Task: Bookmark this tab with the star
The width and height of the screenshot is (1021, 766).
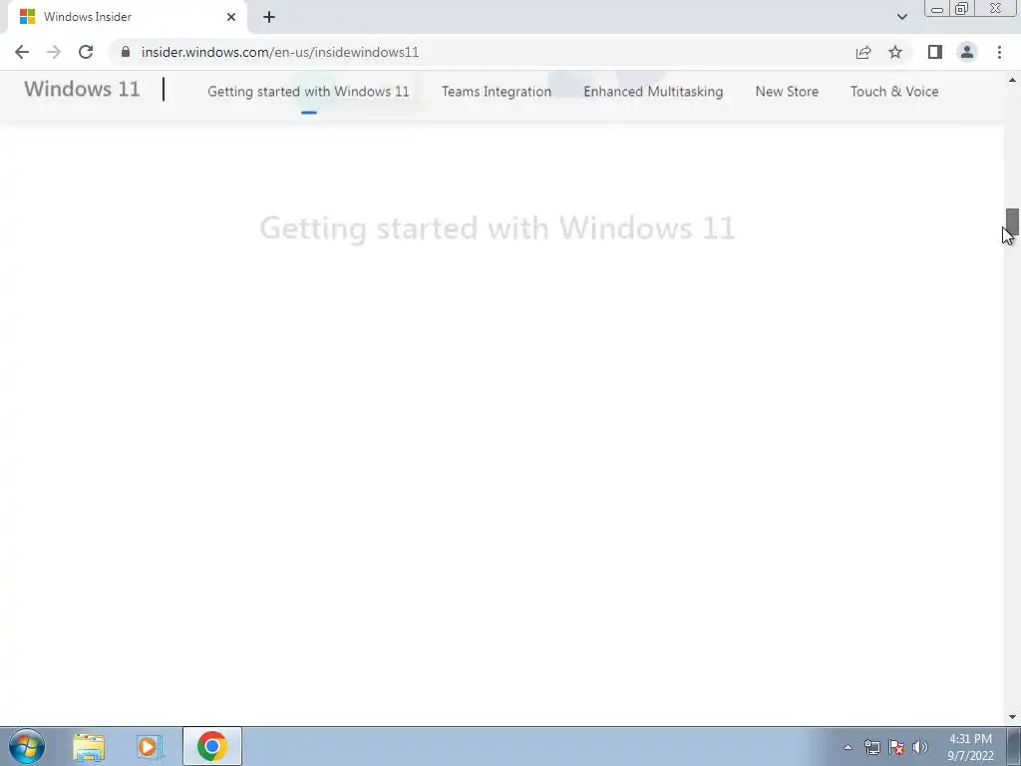Action: [x=895, y=52]
